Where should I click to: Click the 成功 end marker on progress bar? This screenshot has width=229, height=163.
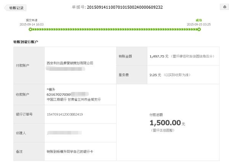[199, 29]
